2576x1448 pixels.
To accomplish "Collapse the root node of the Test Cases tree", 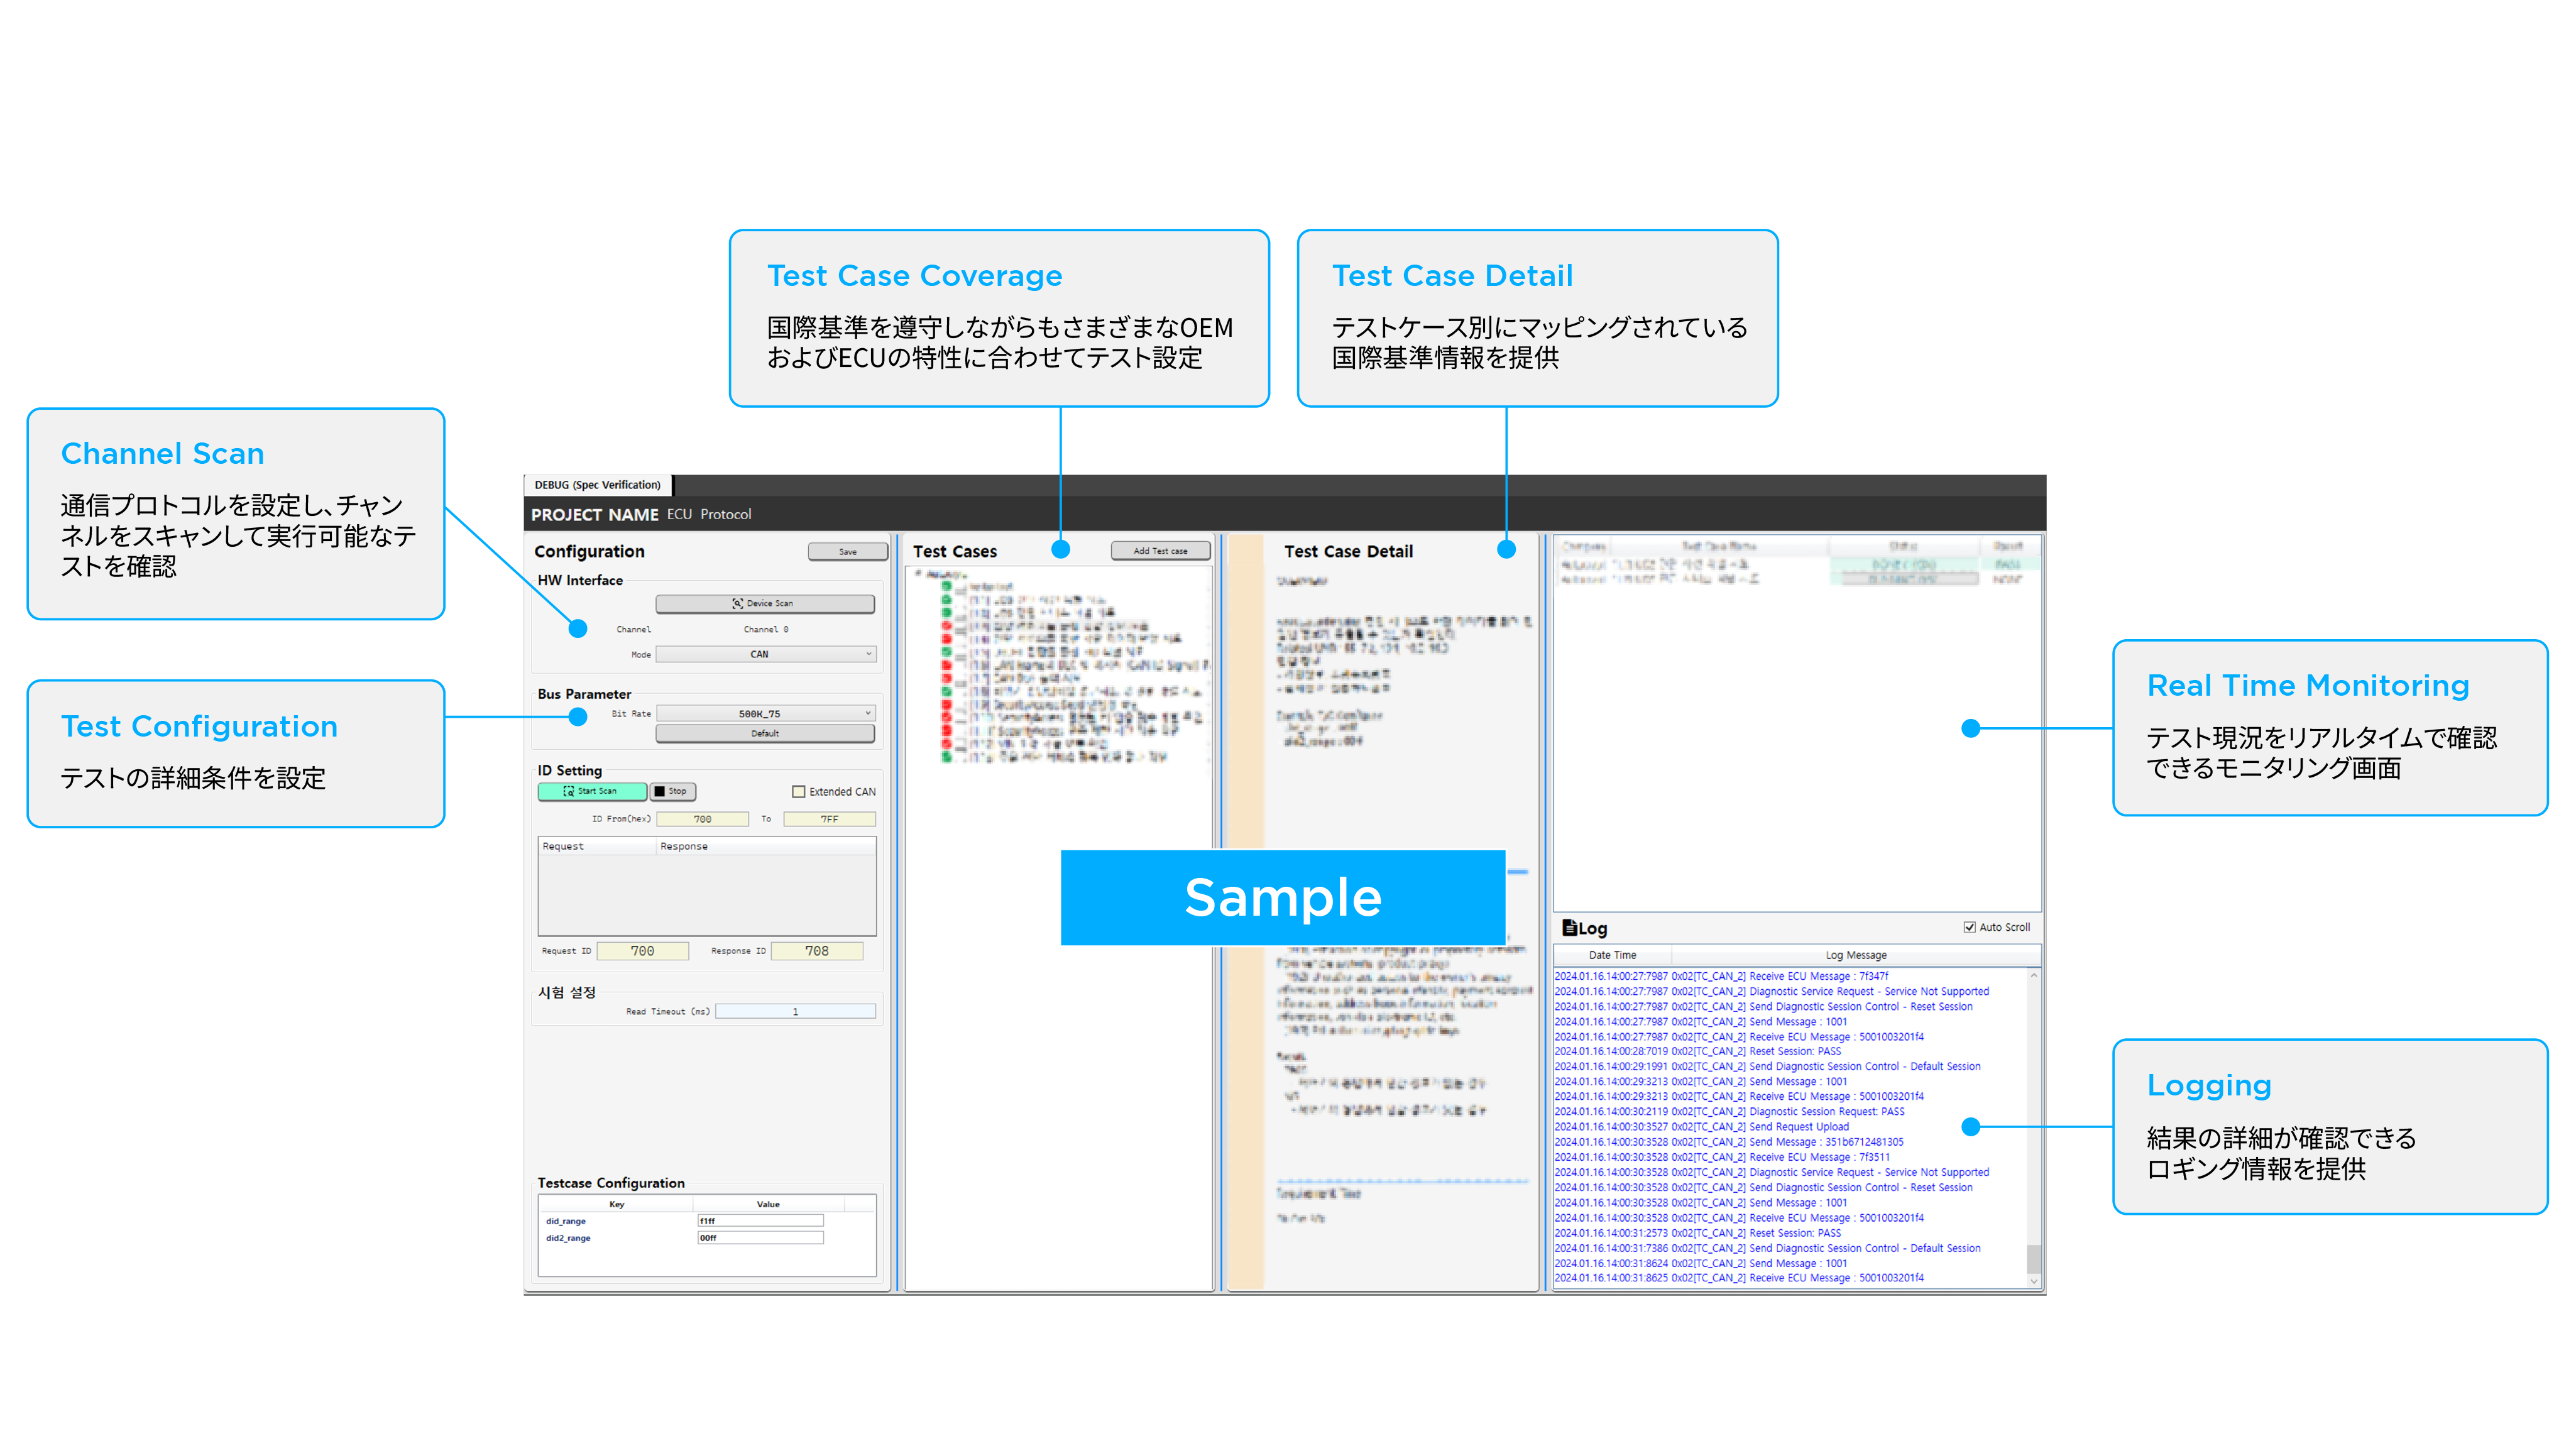I will tap(919, 573).
